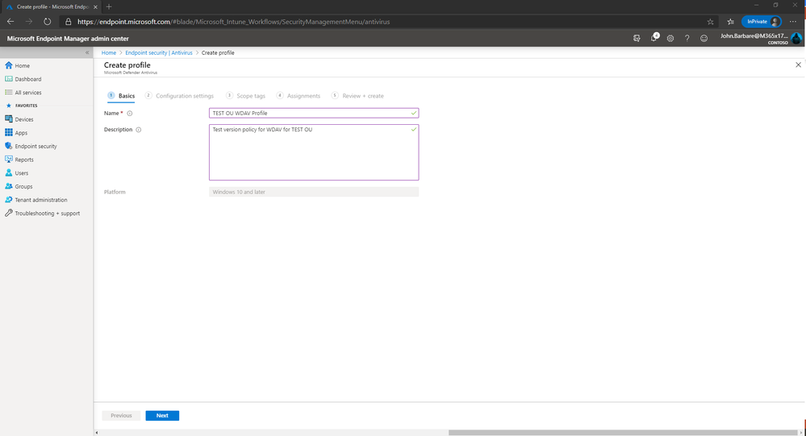Open the help question mark
This screenshot has width=806, height=436.
click(x=687, y=38)
